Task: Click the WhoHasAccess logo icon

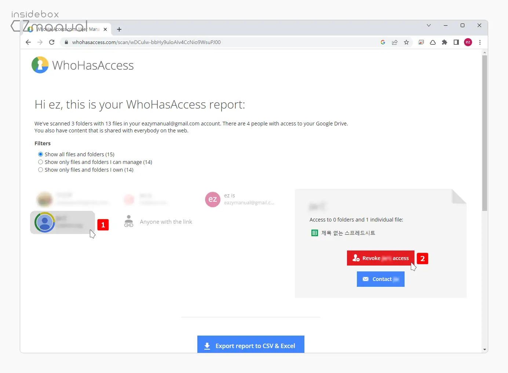Action: pos(40,65)
